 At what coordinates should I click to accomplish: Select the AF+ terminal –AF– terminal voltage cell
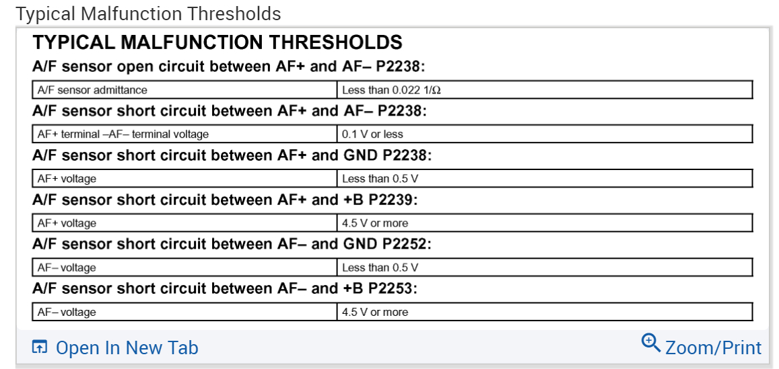point(123,134)
